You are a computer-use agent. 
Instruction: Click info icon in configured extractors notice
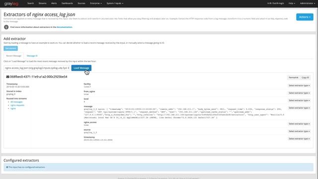click(7, 167)
